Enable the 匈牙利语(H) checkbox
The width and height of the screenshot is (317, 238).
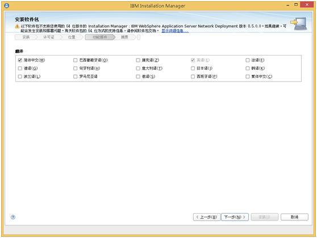point(75,69)
